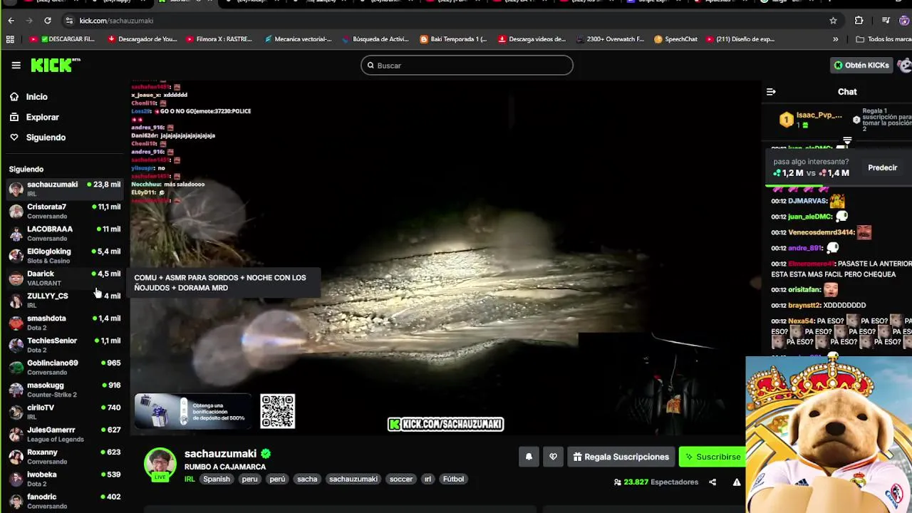Open ElGlogloking channel in the following list
Screen dimensions: 912x513
(x=65, y=256)
